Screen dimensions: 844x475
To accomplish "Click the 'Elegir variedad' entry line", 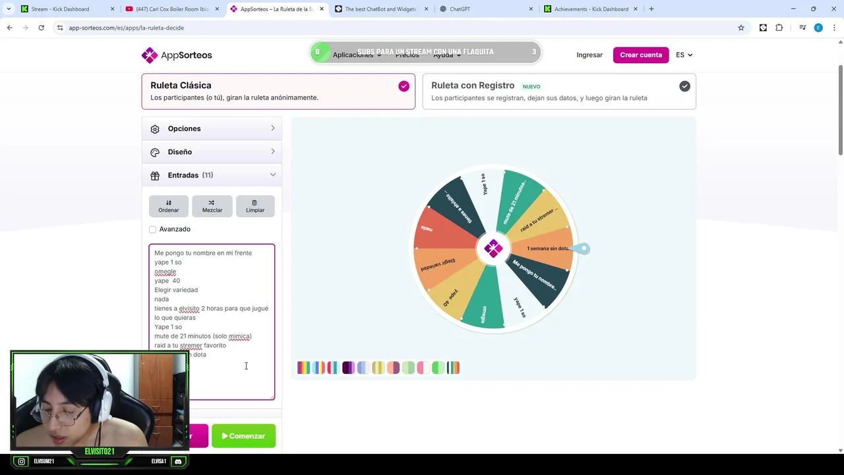I will (x=176, y=290).
